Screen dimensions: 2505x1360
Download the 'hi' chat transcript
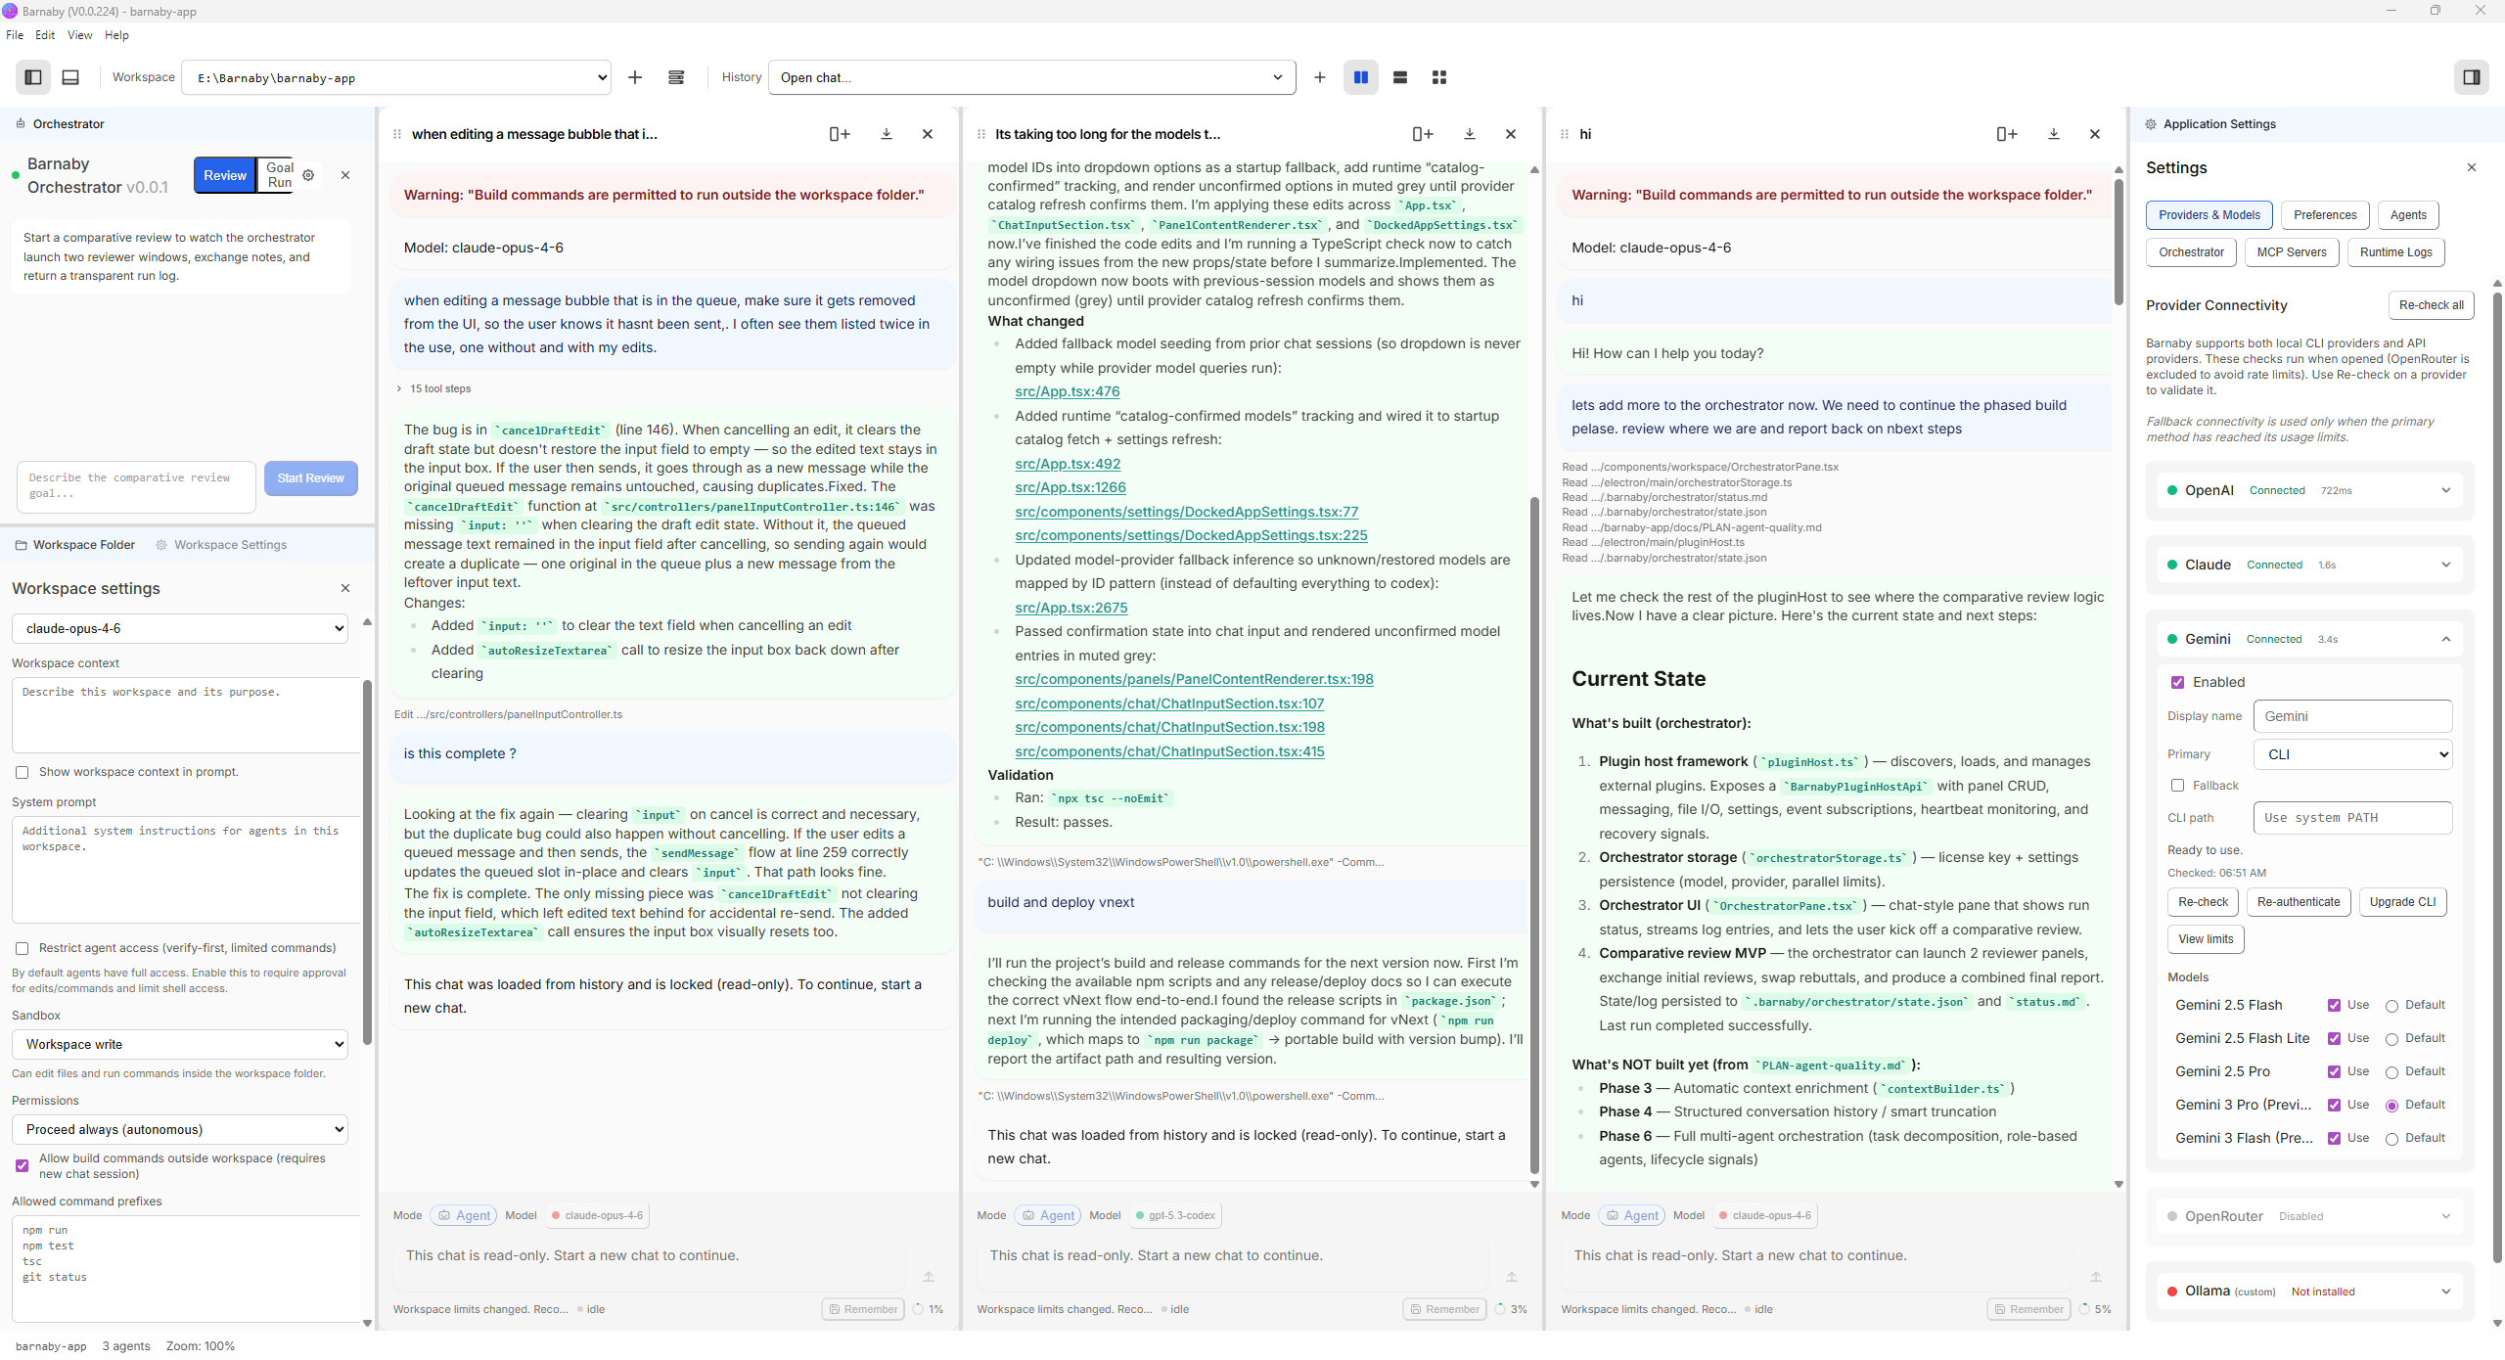2054,134
